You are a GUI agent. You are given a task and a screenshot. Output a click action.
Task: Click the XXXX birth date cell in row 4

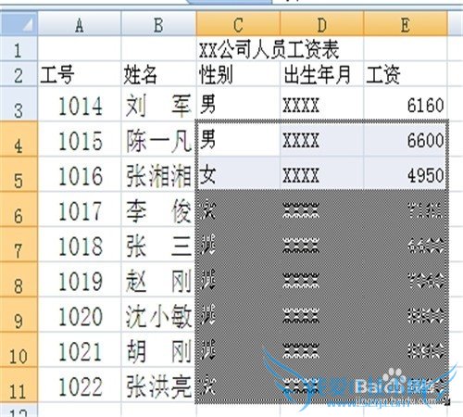coord(322,139)
